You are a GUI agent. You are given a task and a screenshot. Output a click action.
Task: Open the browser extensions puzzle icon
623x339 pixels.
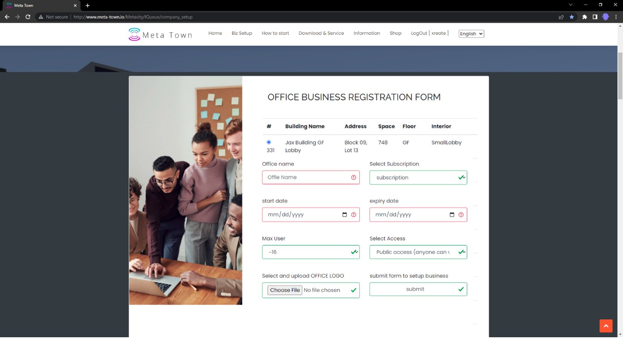tap(585, 17)
